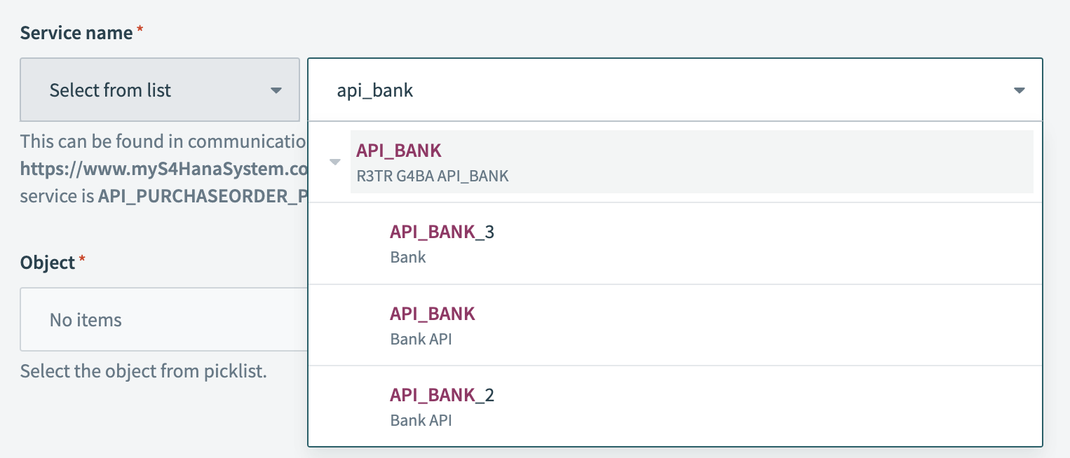Click the red asterisk next to Object
This screenshot has width=1070, height=458.
tap(82, 261)
